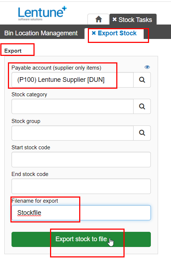Click the Filename for export field
The image size is (171, 265).
pyautogui.click(x=81, y=213)
